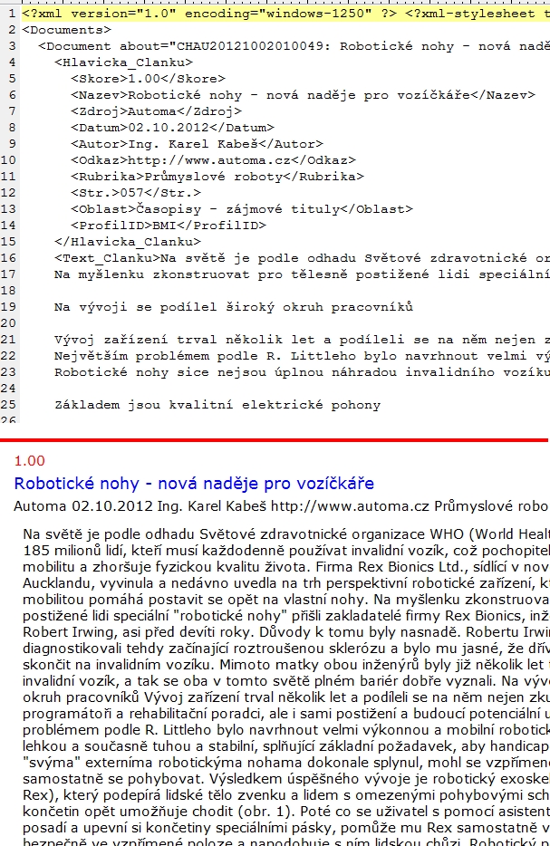Click the line starting with Základem jsou kvalitní
The image size is (550, 846).
point(217,405)
